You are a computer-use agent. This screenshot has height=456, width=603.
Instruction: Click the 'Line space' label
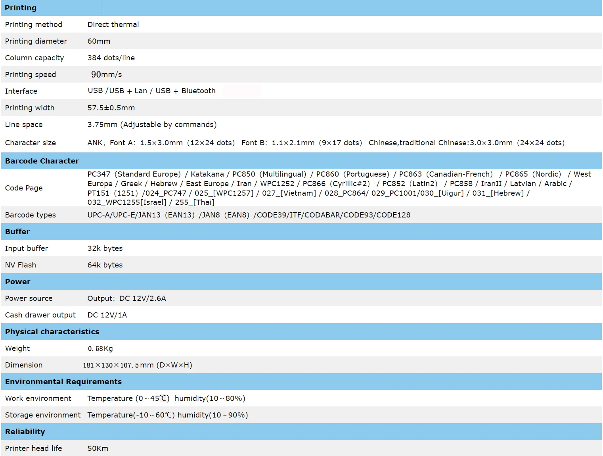click(x=24, y=125)
